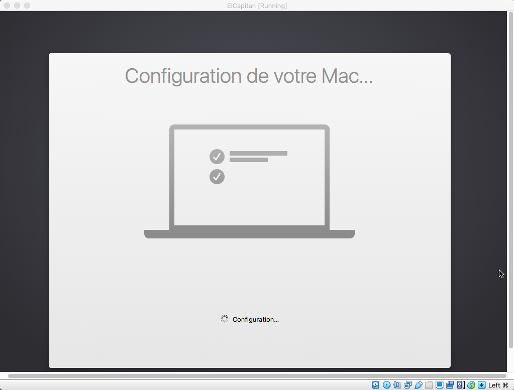Toggle the mouse integration status icon

471,385
